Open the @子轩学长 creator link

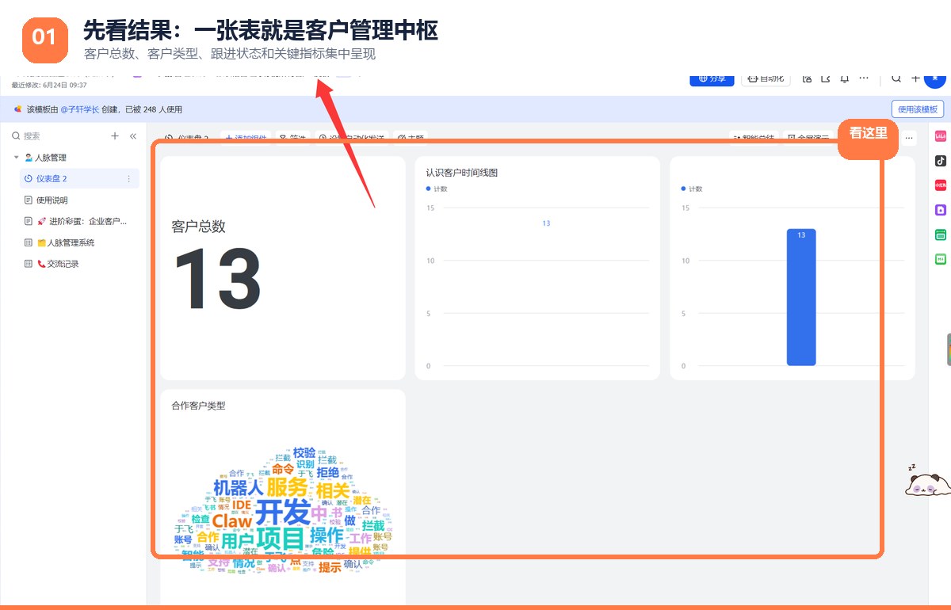[80, 109]
